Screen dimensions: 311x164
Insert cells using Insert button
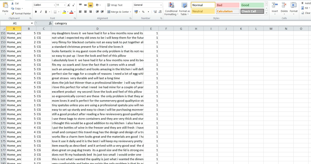click(x=275, y=8)
